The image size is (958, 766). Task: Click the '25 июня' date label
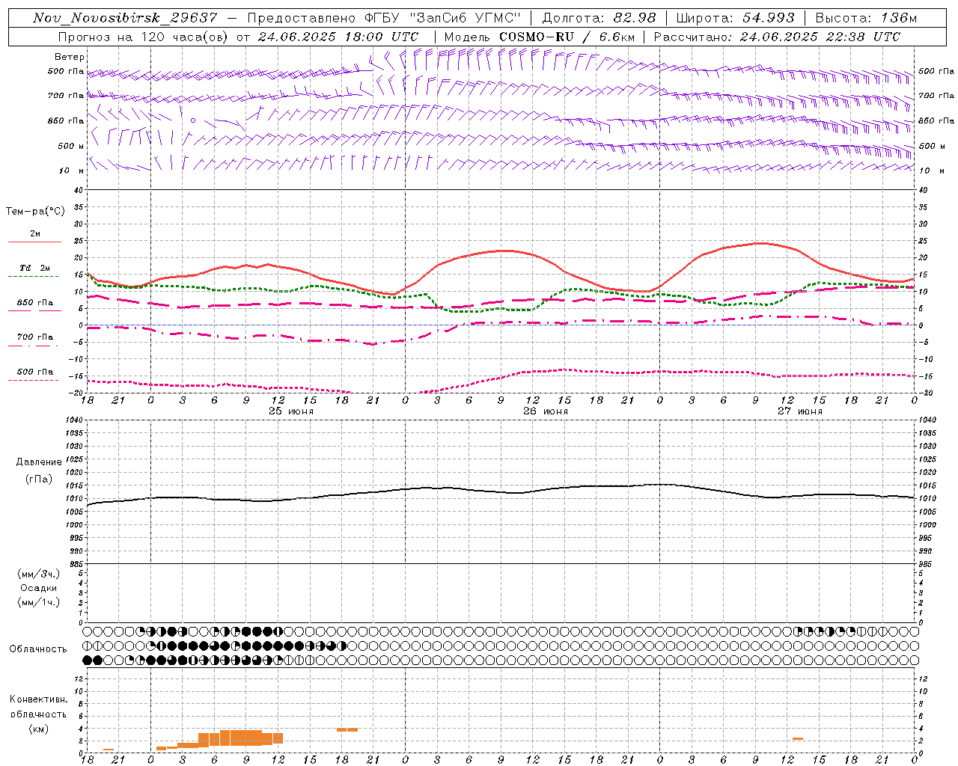click(x=291, y=411)
